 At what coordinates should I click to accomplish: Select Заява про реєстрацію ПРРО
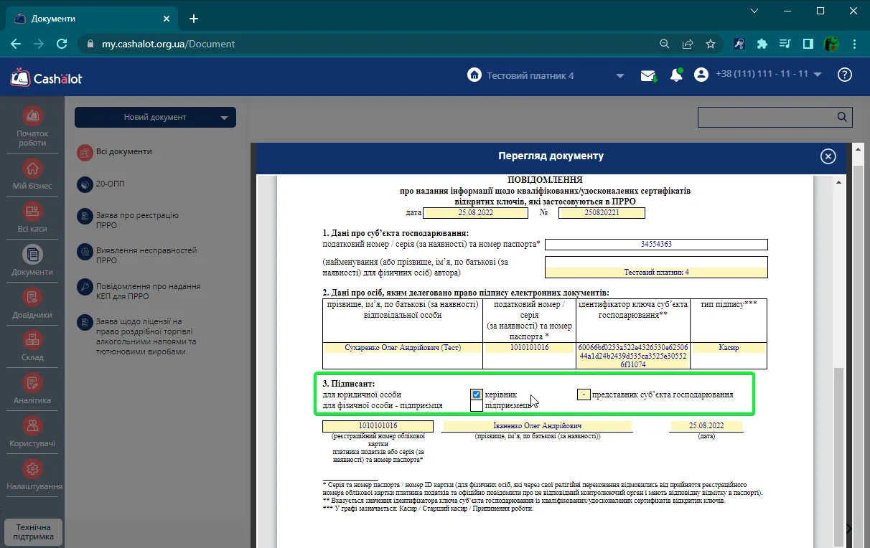[x=128, y=220]
